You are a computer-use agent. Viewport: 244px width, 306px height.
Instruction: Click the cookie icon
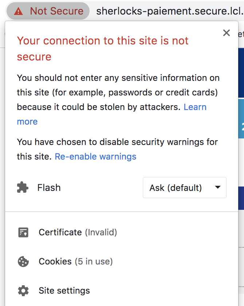coord(23,262)
